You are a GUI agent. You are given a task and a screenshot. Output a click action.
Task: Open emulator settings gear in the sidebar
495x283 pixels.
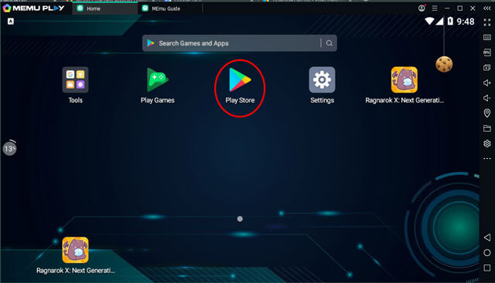(x=487, y=143)
